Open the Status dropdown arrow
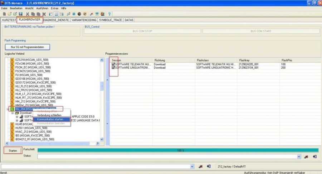This screenshot has height=174, width=322. click(299, 156)
